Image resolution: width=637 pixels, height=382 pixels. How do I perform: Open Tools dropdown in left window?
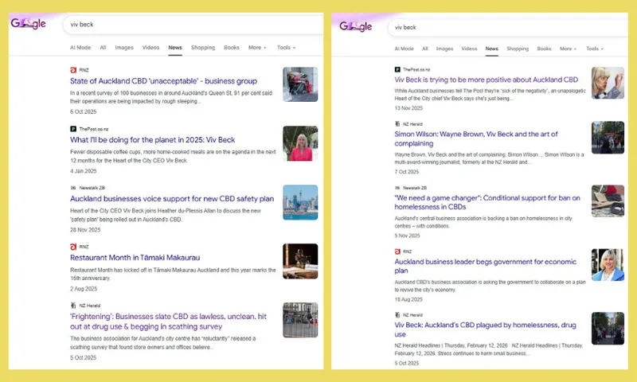tap(286, 48)
